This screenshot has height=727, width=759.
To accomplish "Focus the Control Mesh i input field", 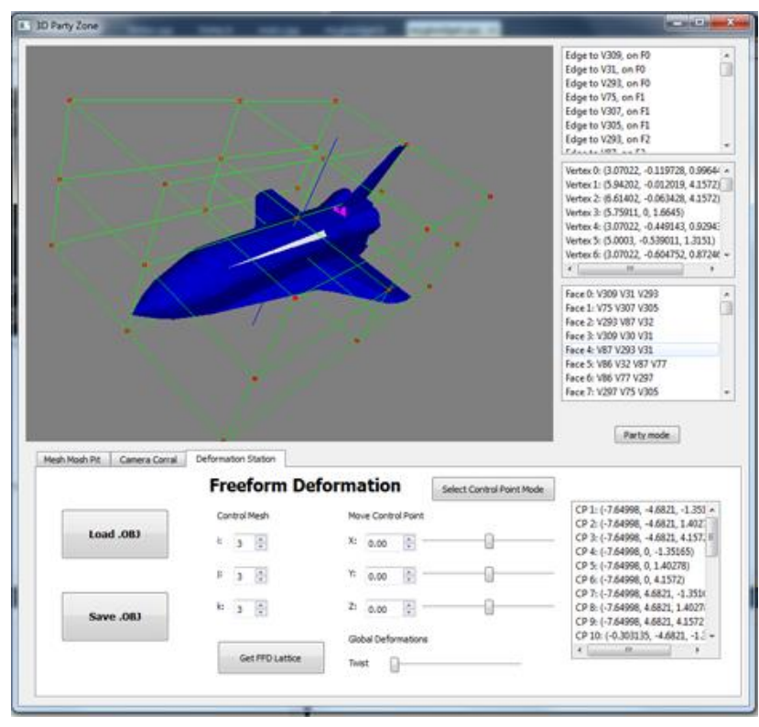I will tap(245, 543).
